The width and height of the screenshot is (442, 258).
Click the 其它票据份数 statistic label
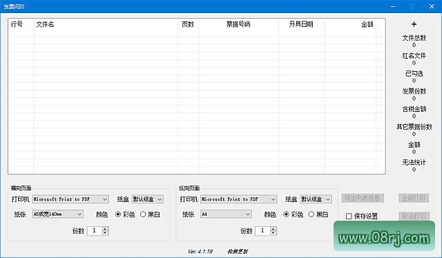click(x=414, y=127)
